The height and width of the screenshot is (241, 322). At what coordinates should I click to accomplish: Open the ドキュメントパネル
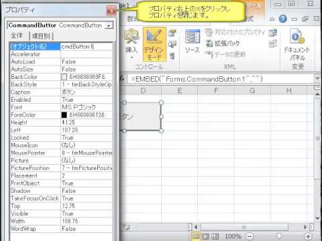click(x=297, y=45)
